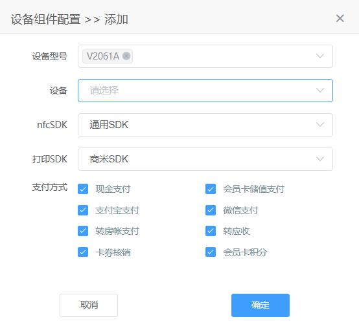
Task: Remove the V2061A tag
Action: click(126, 56)
